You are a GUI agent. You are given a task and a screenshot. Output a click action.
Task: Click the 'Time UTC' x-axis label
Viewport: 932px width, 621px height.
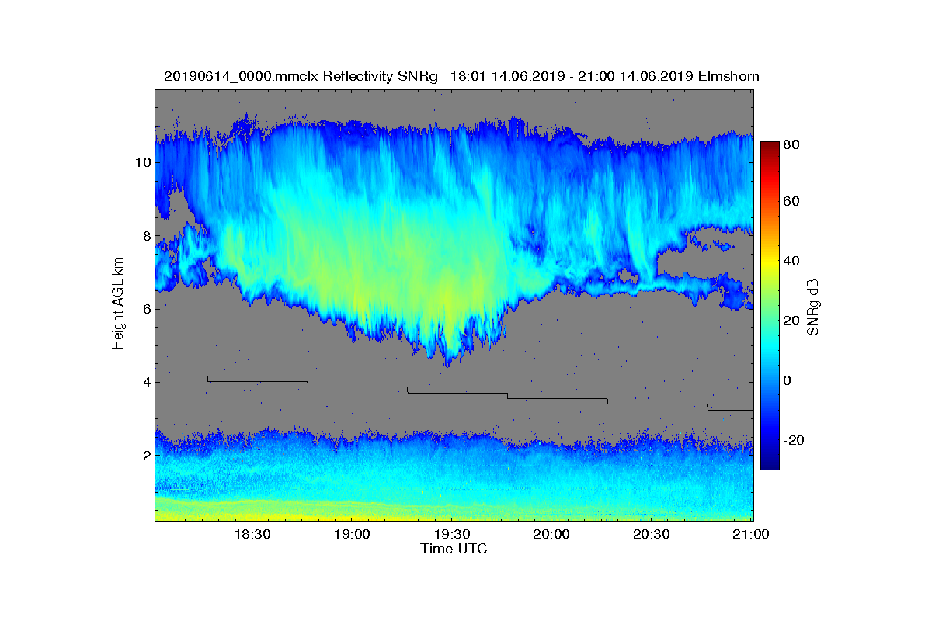click(454, 549)
